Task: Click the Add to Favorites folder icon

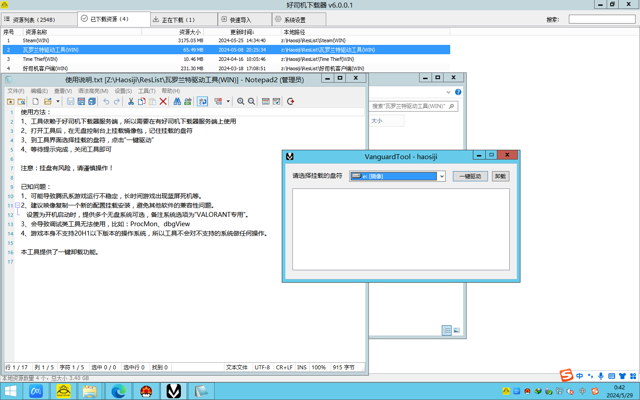Action: click(11, 101)
